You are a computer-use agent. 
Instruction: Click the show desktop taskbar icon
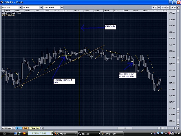[15, 133]
